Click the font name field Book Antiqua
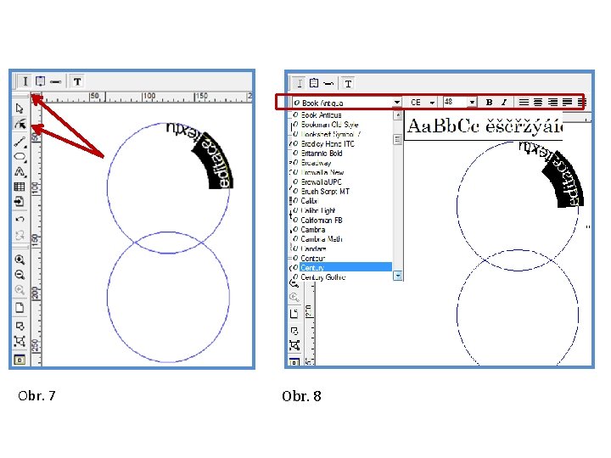 (342, 103)
